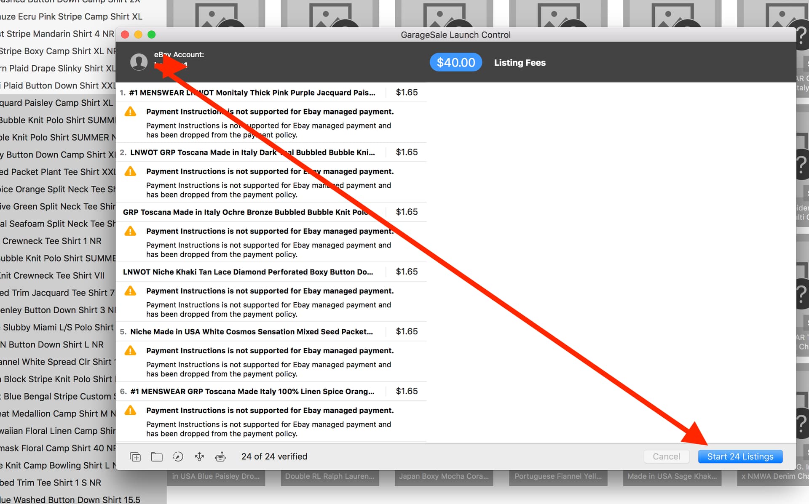809x504 pixels.
Task: Select 'Floral Camp Shirt 40 NR' in background list
Action: click(58, 448)
